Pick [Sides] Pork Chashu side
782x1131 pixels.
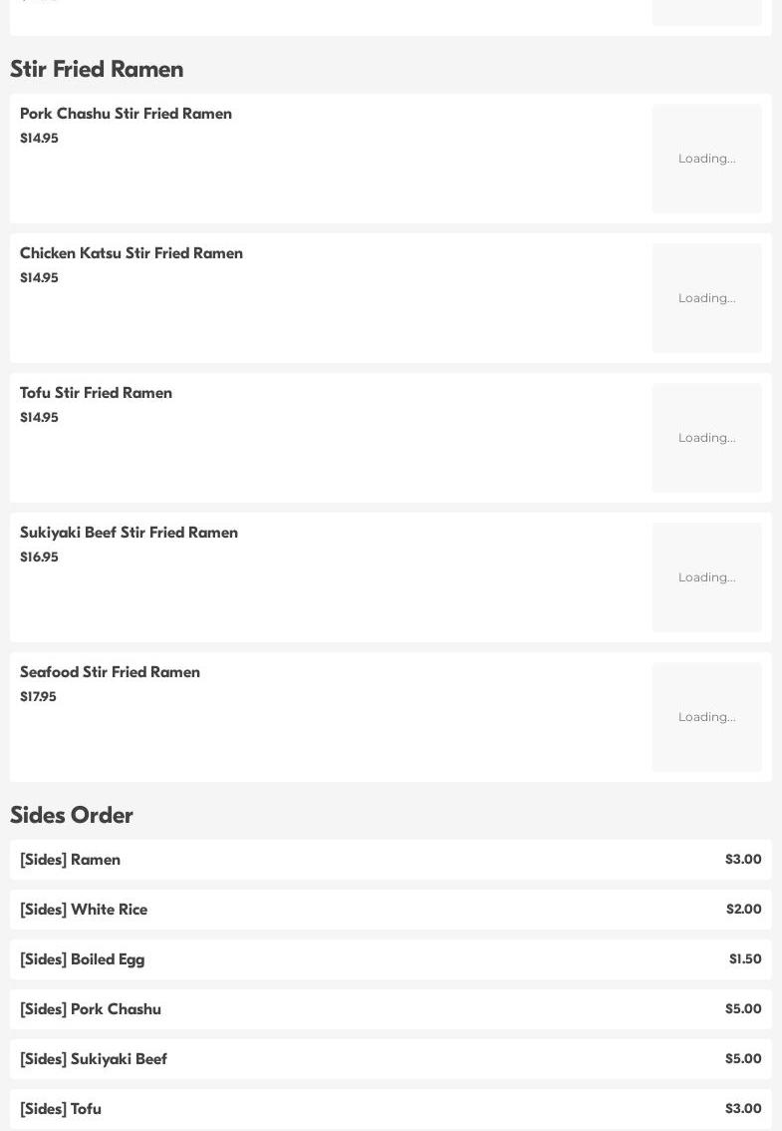[91, 1009]
